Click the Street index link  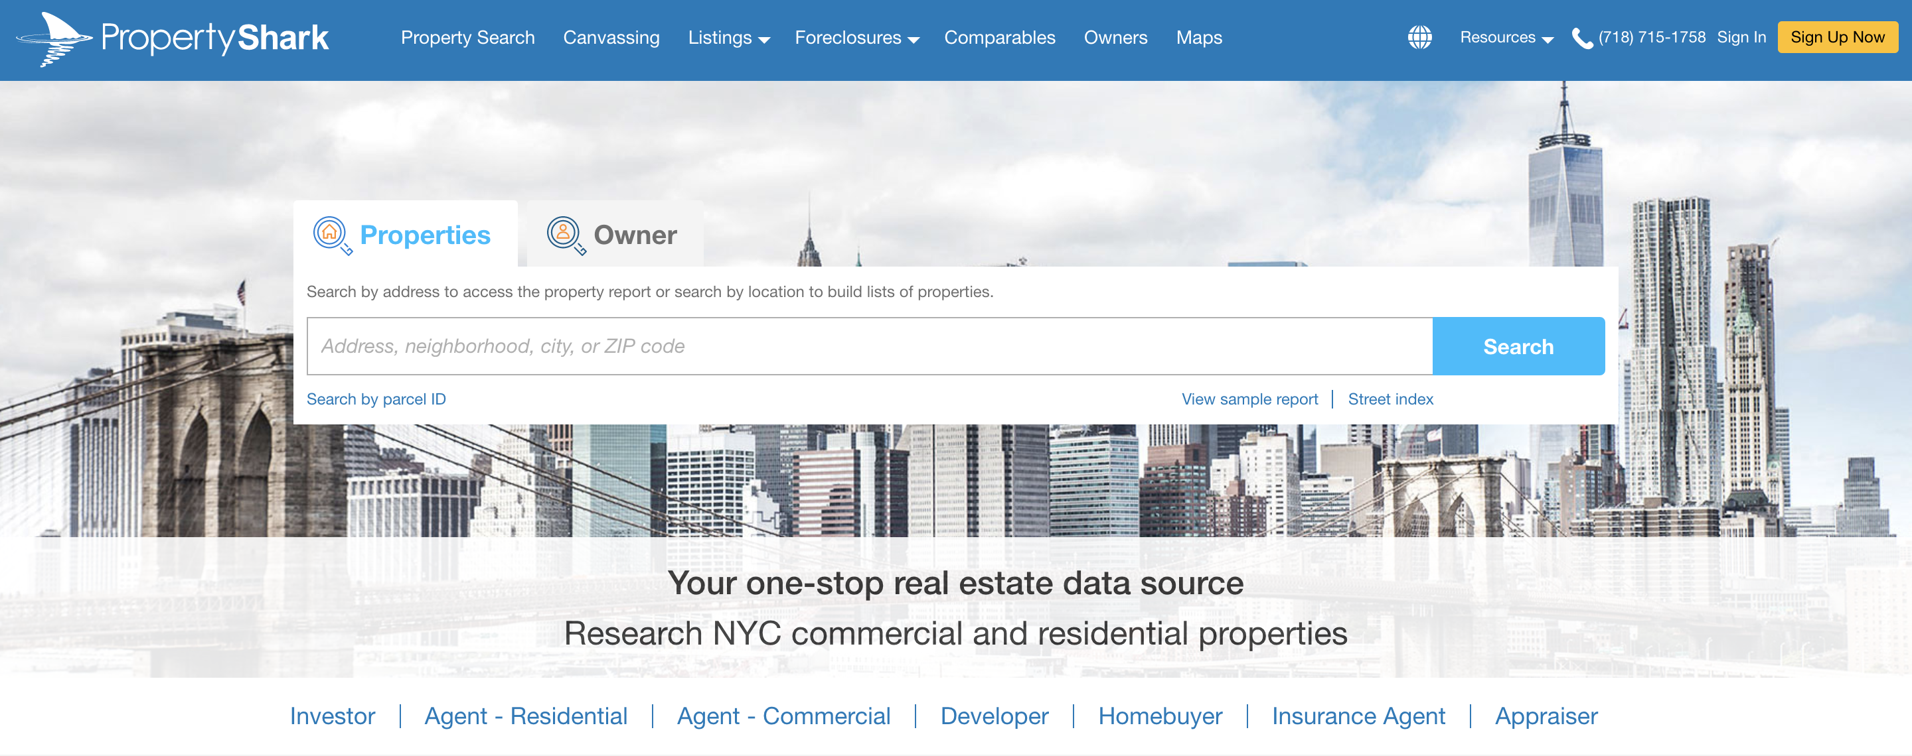coord(1390,397)
